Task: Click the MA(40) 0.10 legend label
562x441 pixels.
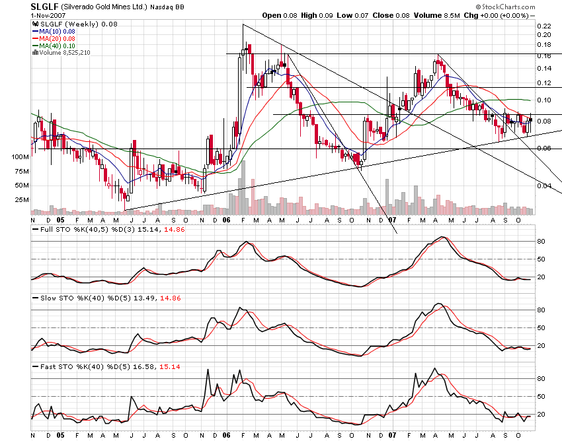Action: (57, 46)
